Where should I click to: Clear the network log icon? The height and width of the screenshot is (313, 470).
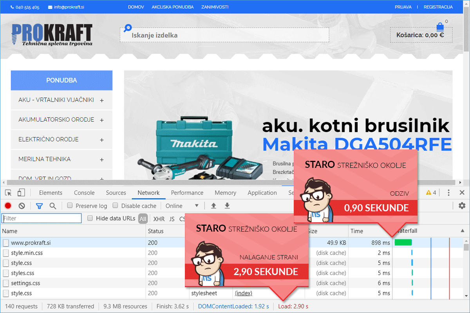22,206
